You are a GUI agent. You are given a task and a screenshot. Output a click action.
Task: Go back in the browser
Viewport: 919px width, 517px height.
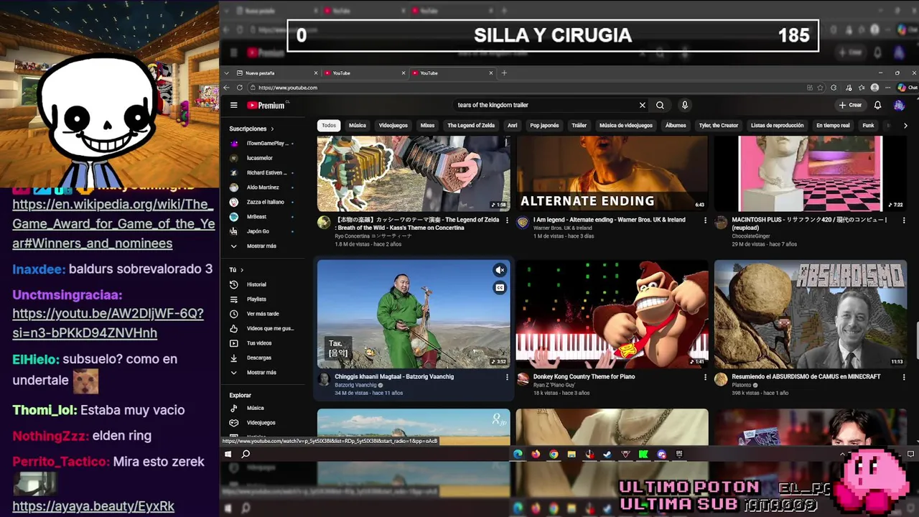[x=227, y=88]
